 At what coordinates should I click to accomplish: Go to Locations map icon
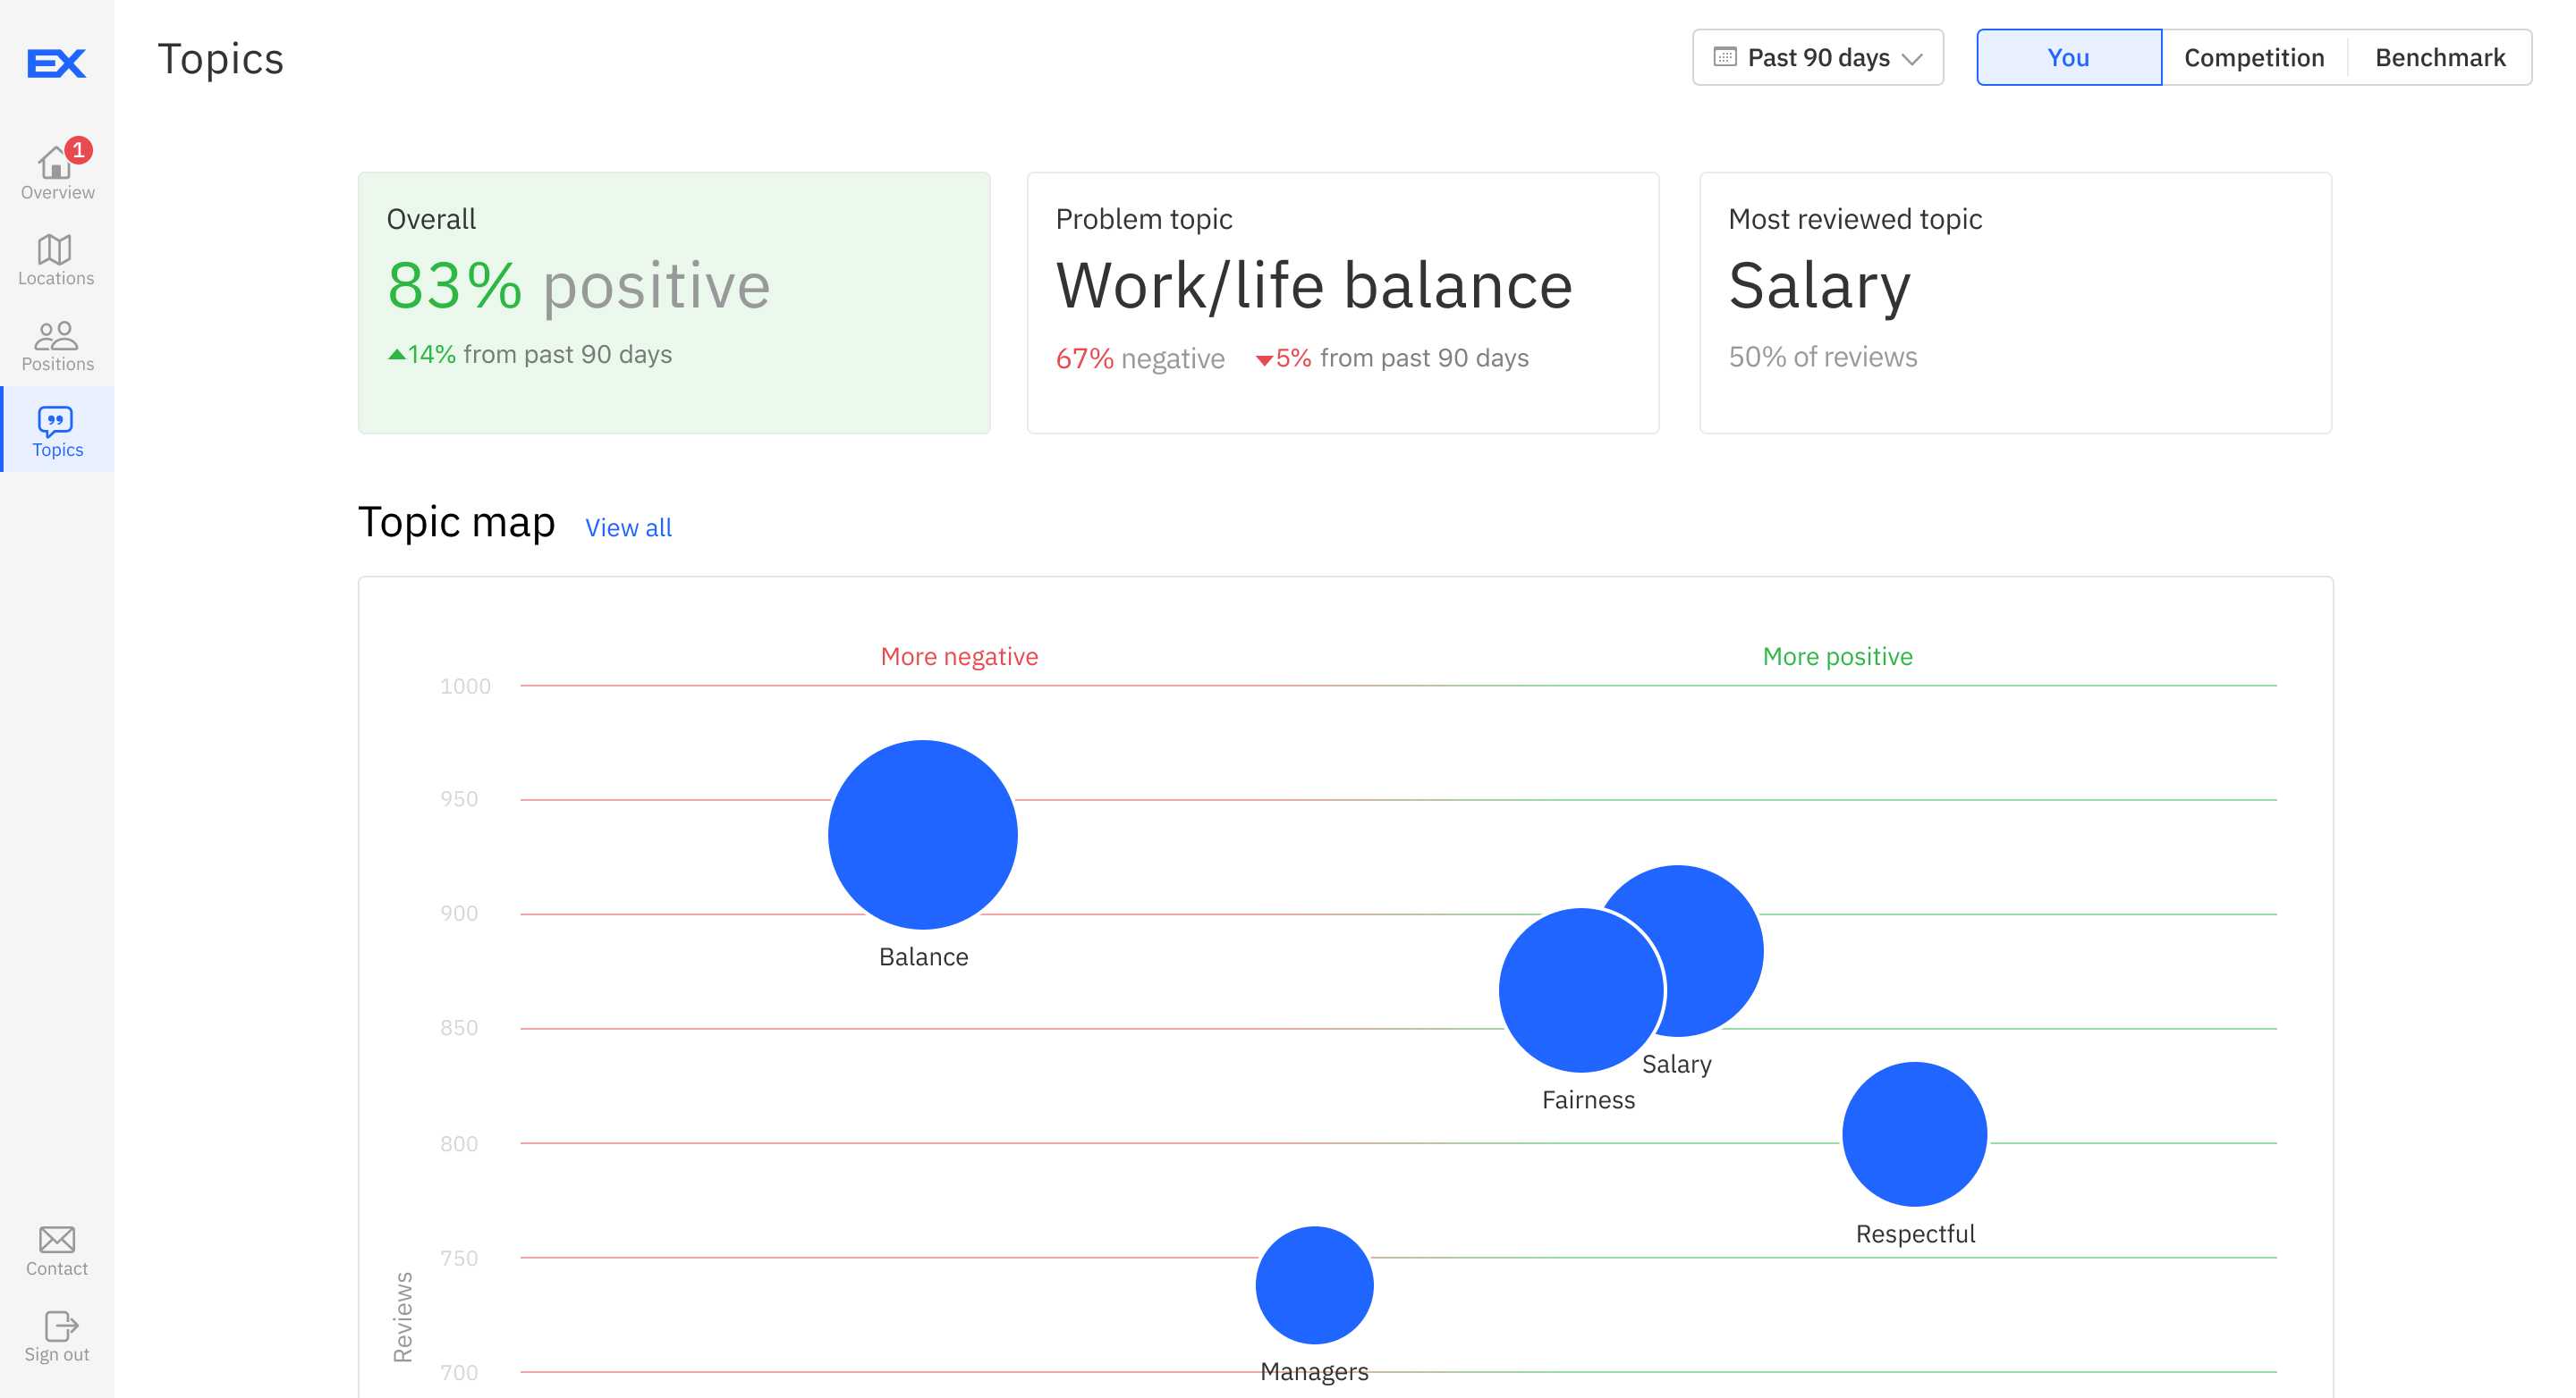pos(55,249)
